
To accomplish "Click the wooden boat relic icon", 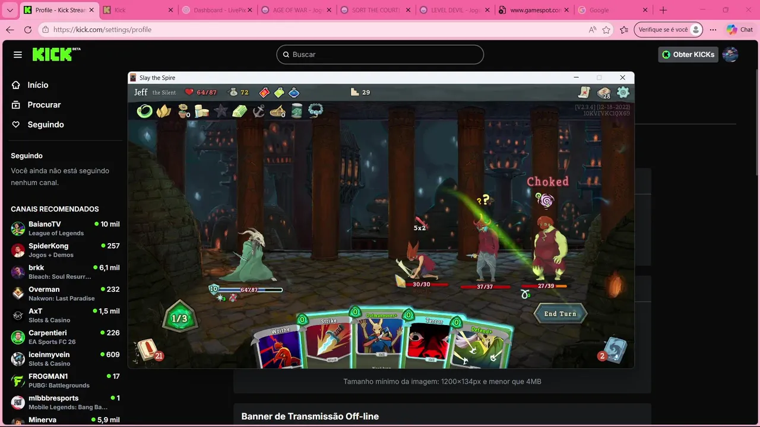I will tap(277, 111).
